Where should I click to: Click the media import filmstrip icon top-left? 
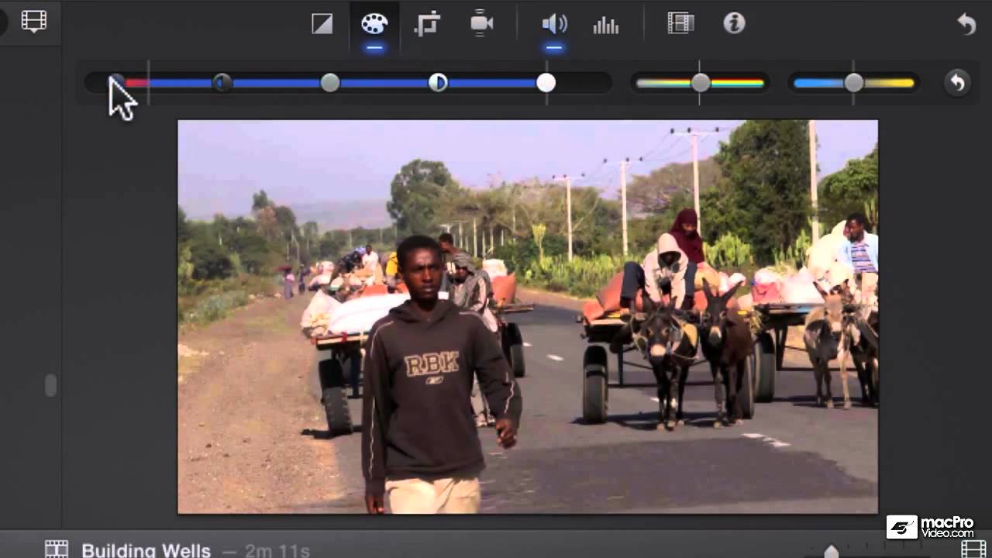click(34, 21)
